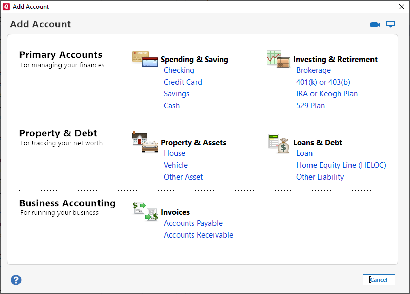This screenshot has height=294, width=410.
Task: Click the Investing & Retirement heading
Action: click(x=335, y=60)
